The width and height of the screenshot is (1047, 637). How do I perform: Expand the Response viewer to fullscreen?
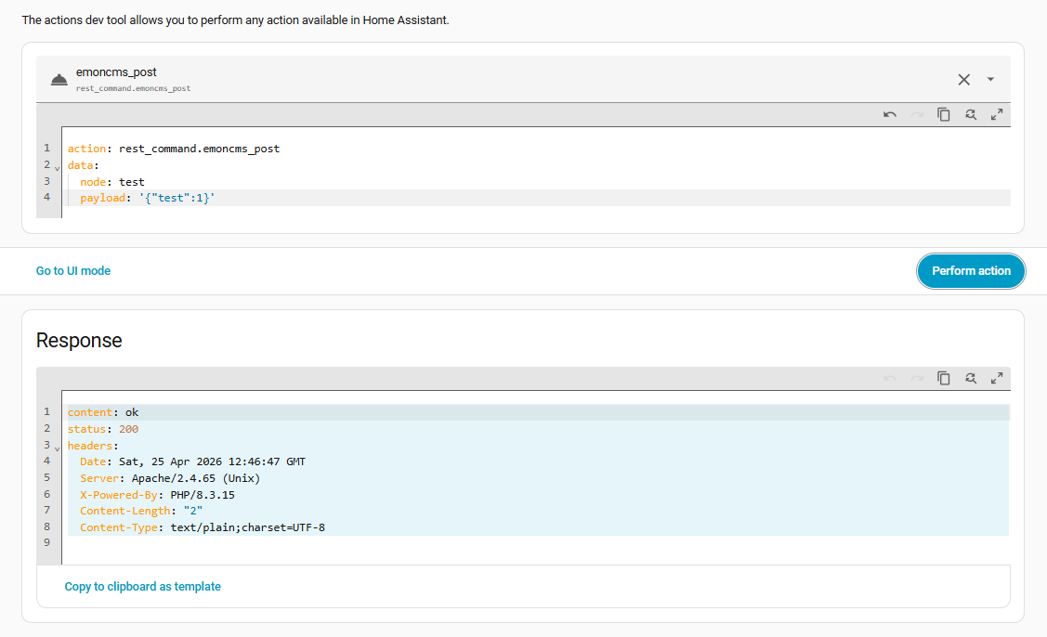tap(997, 378)
